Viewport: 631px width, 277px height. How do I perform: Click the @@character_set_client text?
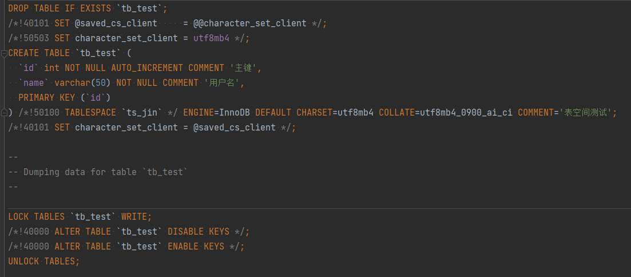click(249, 23)
